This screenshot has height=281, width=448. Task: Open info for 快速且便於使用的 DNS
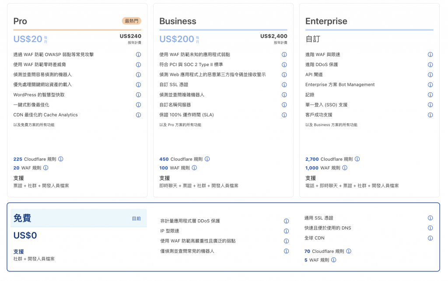(x=430, y=228)
